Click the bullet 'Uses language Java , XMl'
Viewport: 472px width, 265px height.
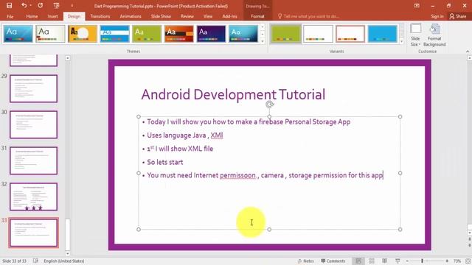pos(185,135)
